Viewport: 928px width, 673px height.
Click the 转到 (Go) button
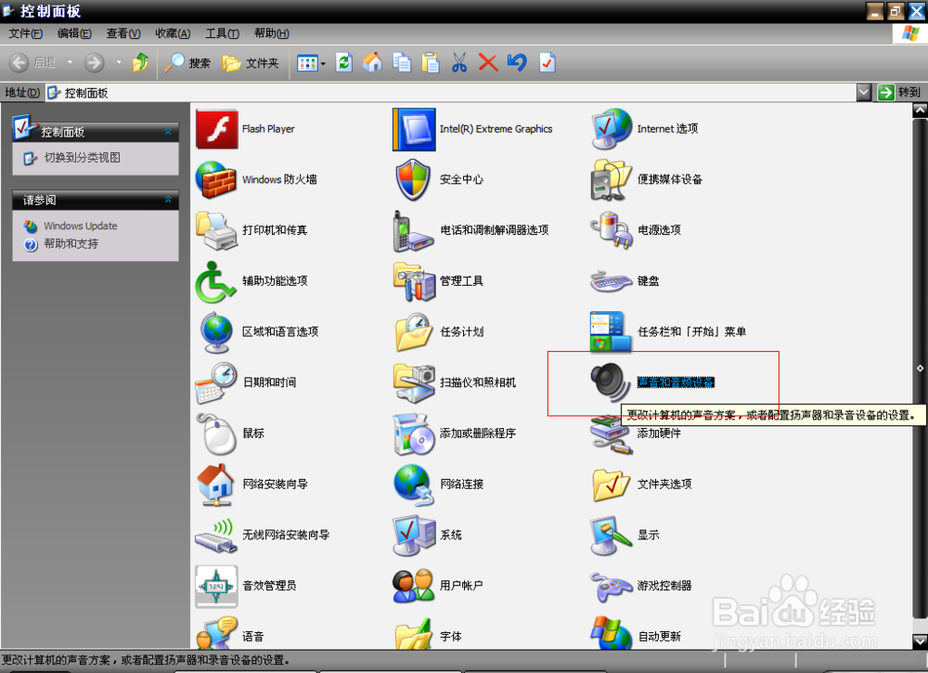(x=896, y=92)
